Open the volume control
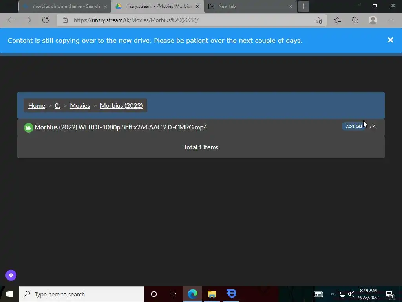This screenshot has width=402, height=302. coord(351,294)
